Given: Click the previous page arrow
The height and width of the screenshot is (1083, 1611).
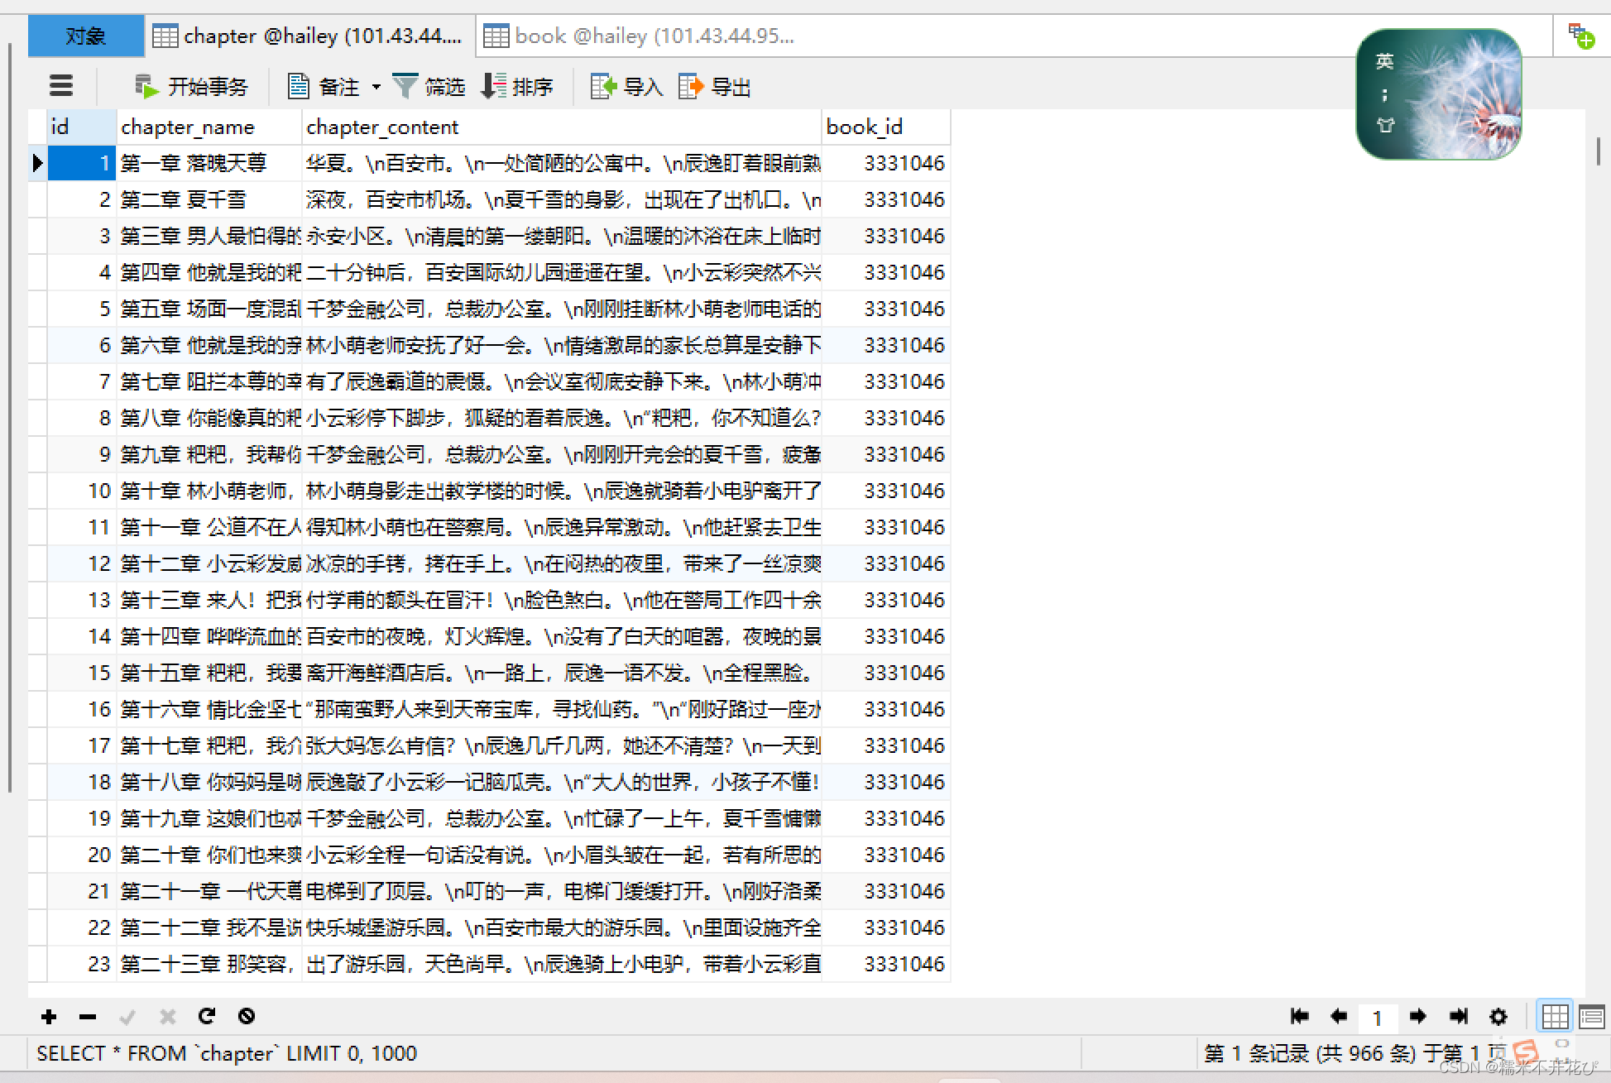Looking at the screenshot, I should coord(1339,1016).
